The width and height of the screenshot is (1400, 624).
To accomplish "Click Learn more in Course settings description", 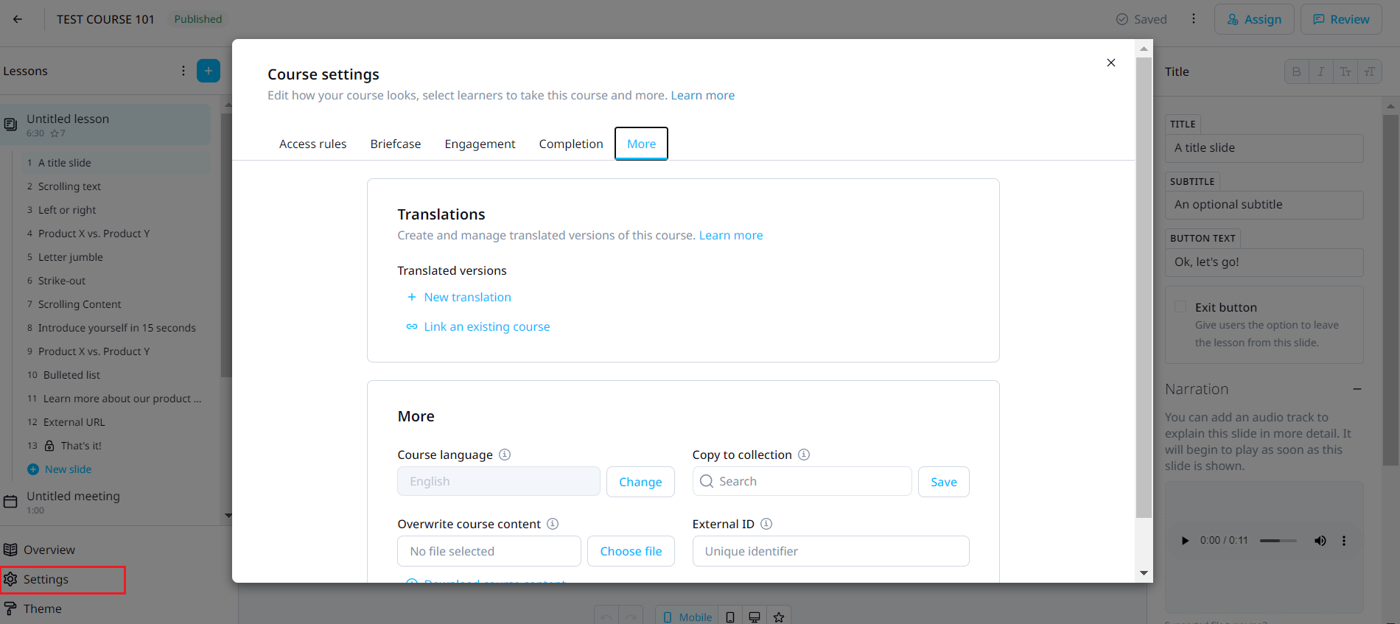I will (x=702, y=95).
